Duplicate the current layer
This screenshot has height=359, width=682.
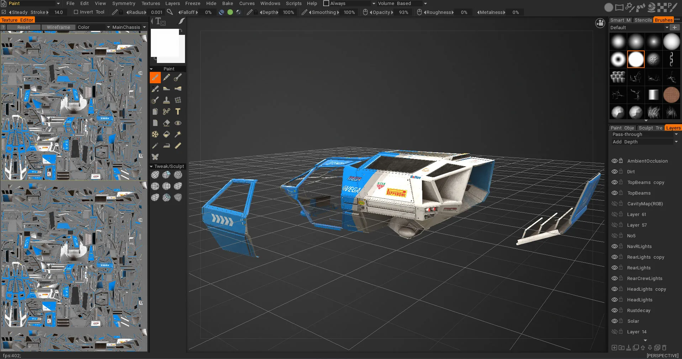tap(636, 348)
